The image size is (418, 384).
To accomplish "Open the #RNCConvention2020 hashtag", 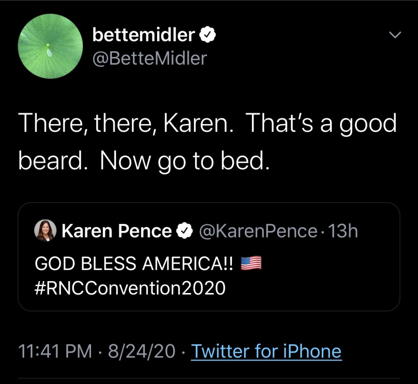I will pyautogui.click(x=130, y=288).
